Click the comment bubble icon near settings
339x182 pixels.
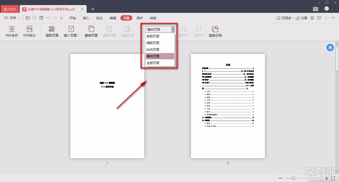coord(319,18)
